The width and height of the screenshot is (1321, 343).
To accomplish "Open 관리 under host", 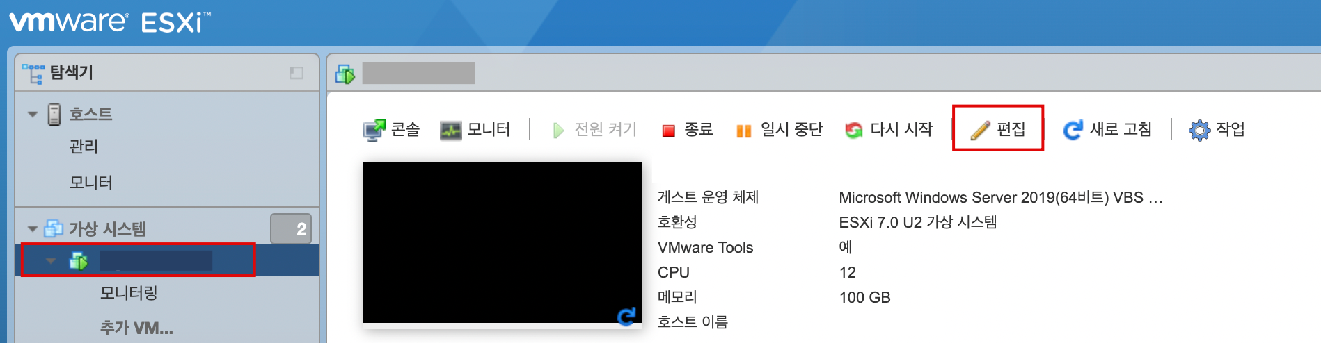I will click(x=84, y=147).
